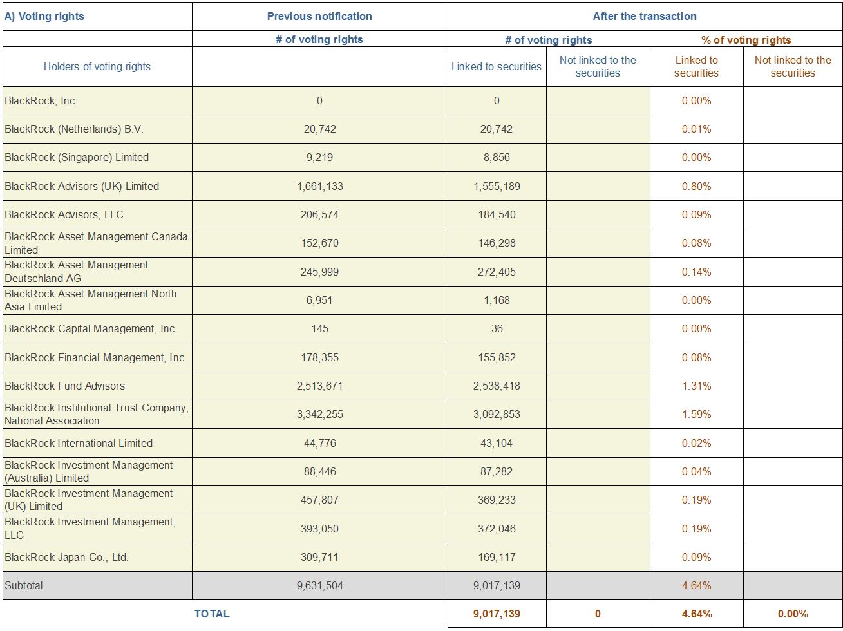Select previous value 393,050
Screen dimensions: 843x631
click(x=320, y=528)
